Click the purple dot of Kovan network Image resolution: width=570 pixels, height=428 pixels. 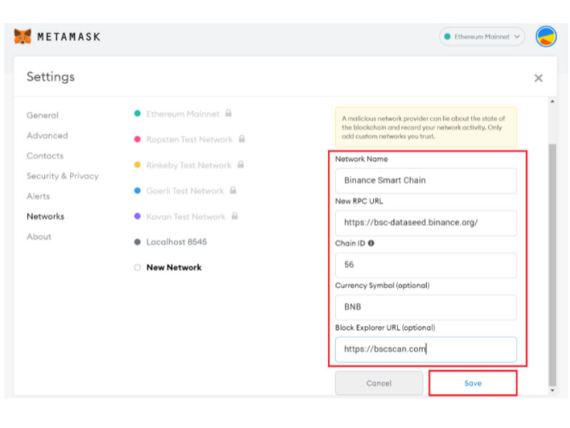(138, 216)
